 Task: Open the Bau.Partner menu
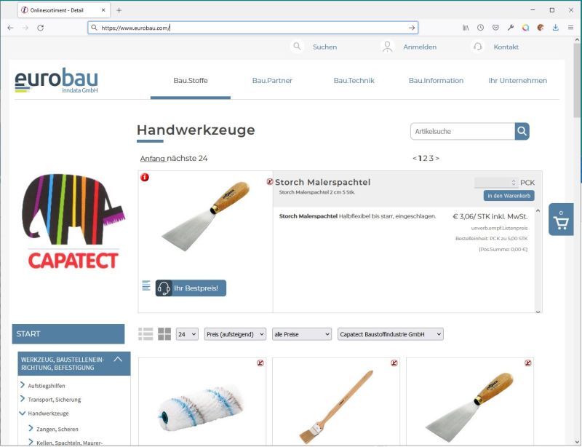click(x=272, y=81)
